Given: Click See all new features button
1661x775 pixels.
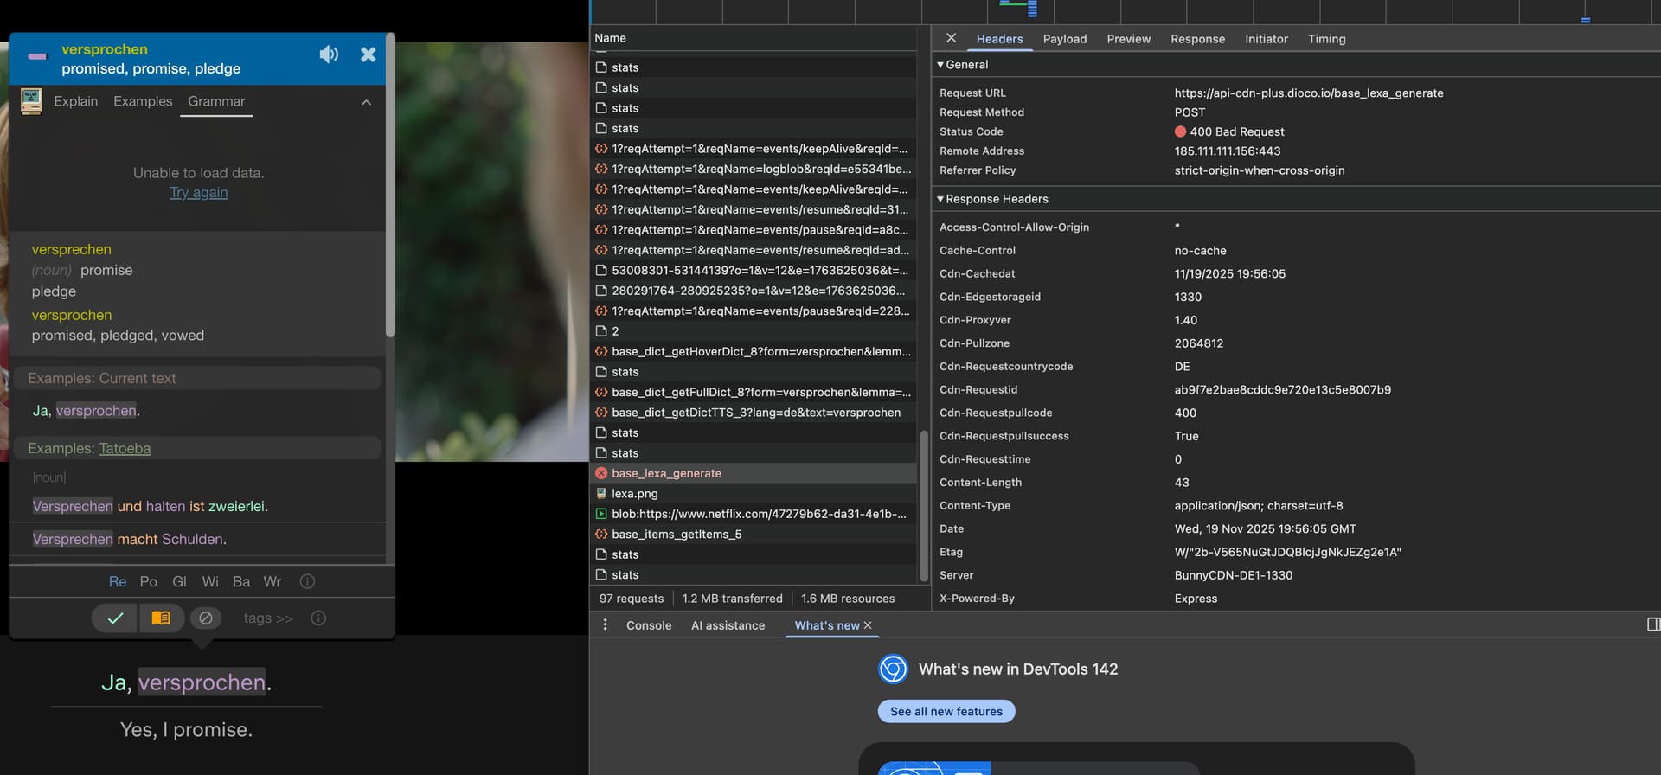Looking at the screenshot, I should point(946,711).
